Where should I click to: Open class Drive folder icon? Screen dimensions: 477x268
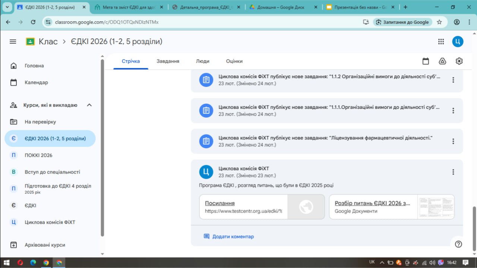click(442, 61)
